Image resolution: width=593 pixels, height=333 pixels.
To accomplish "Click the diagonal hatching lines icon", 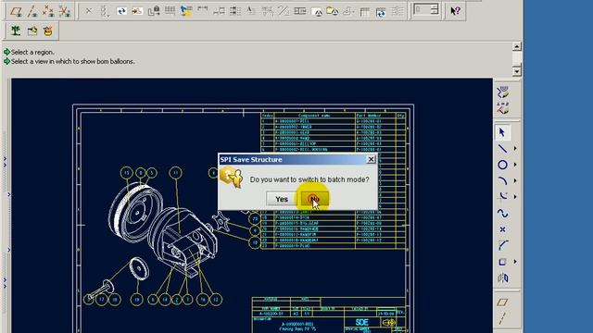I will tap(284, 11).
